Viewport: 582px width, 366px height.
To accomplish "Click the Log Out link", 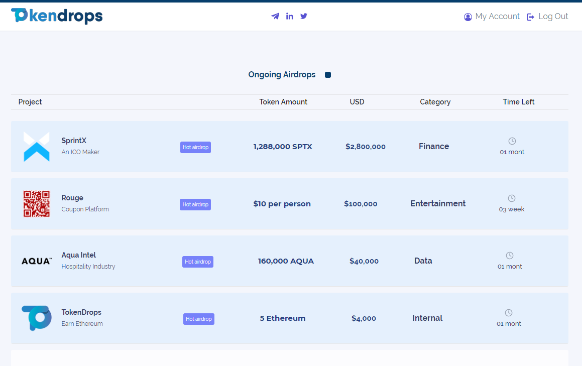I will coord(553,17).
